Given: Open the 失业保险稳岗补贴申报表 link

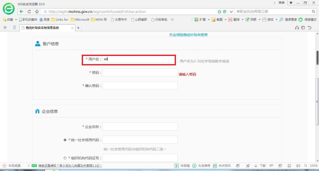Looking at the screenshot, I should 188,35.
